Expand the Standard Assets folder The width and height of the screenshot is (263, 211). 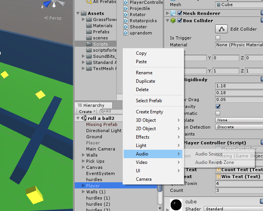(x=83, y=62)
